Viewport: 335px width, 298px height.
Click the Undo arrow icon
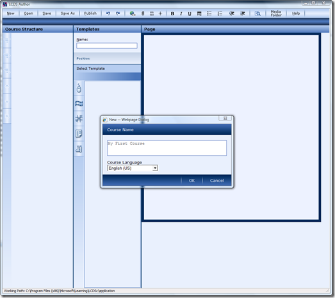coord(108,13)
